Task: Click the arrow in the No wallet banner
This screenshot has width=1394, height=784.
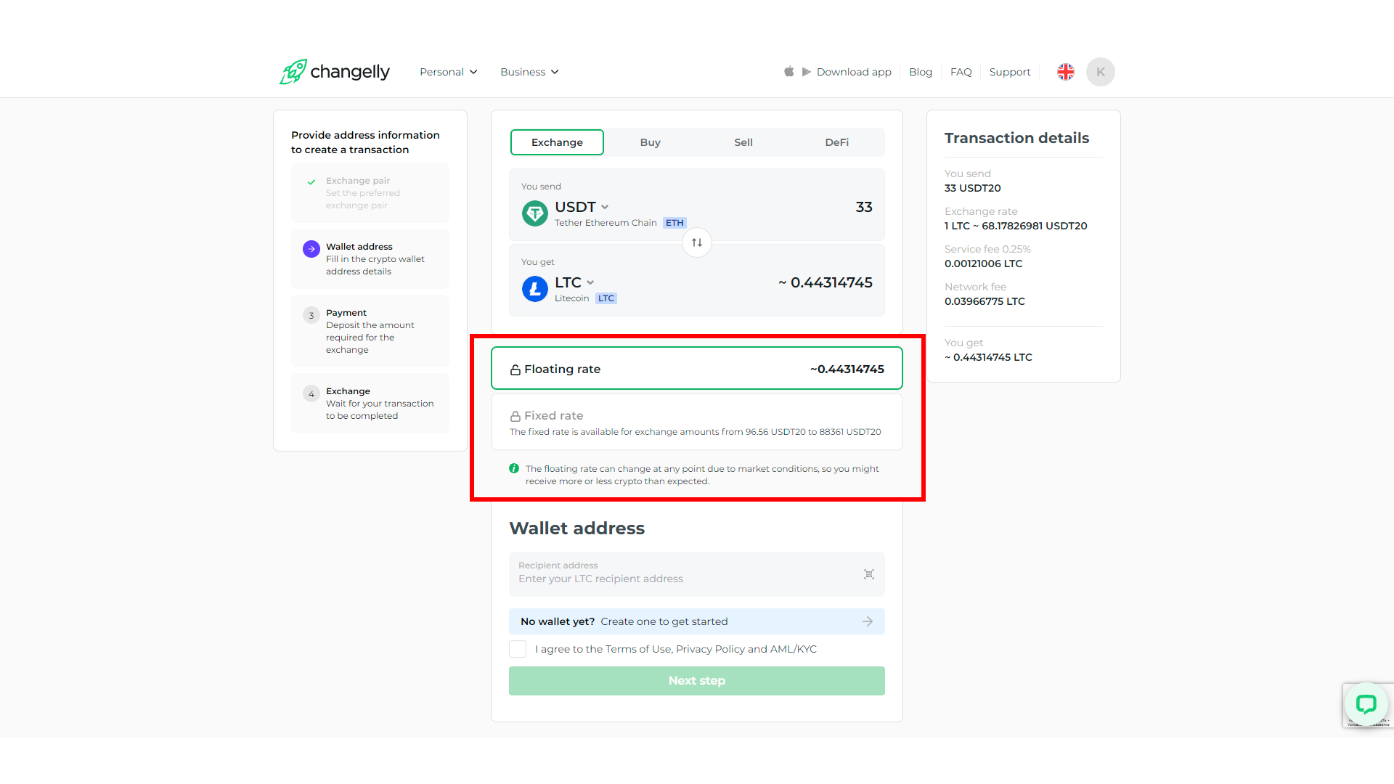Action: point(868,621)
